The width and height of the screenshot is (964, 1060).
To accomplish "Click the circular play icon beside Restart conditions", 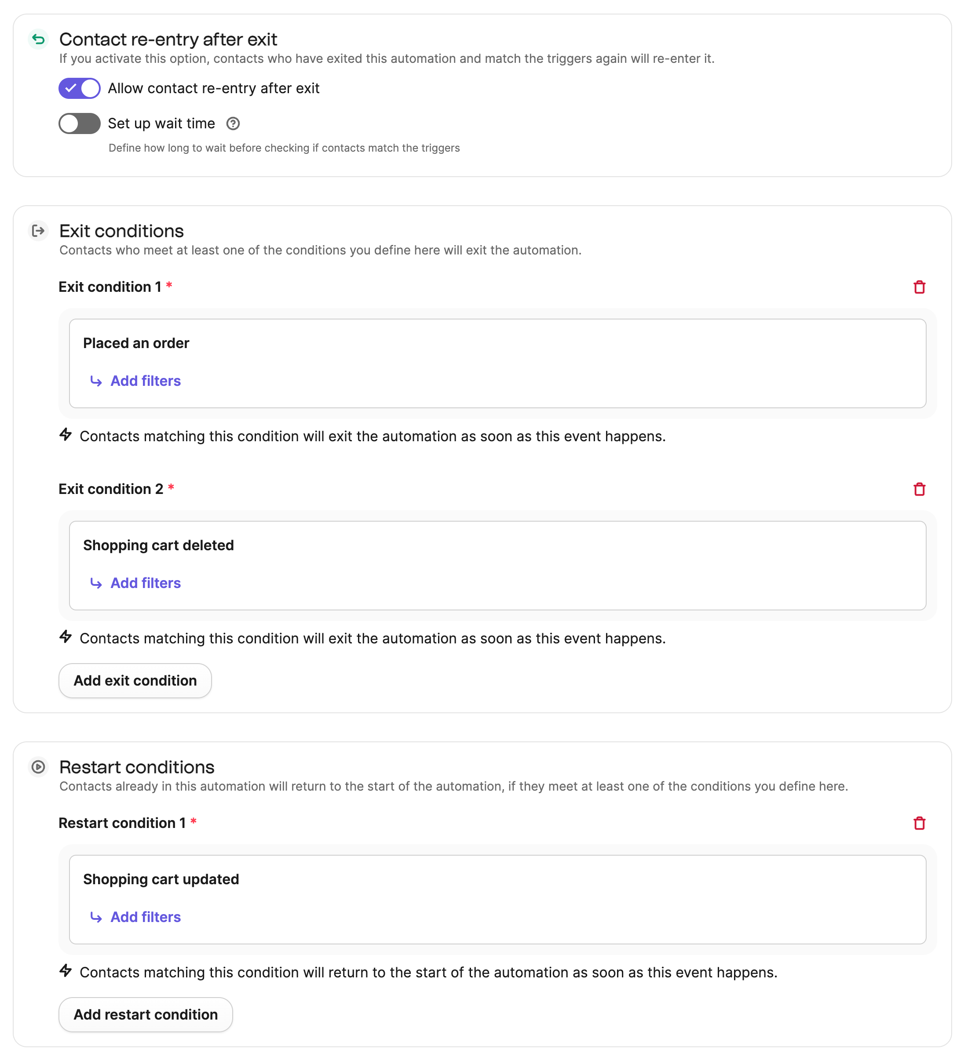I will click(38, 768).
